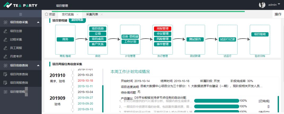
Task: Click the 阶段完成率: 30% text
Action: [242, 81]
